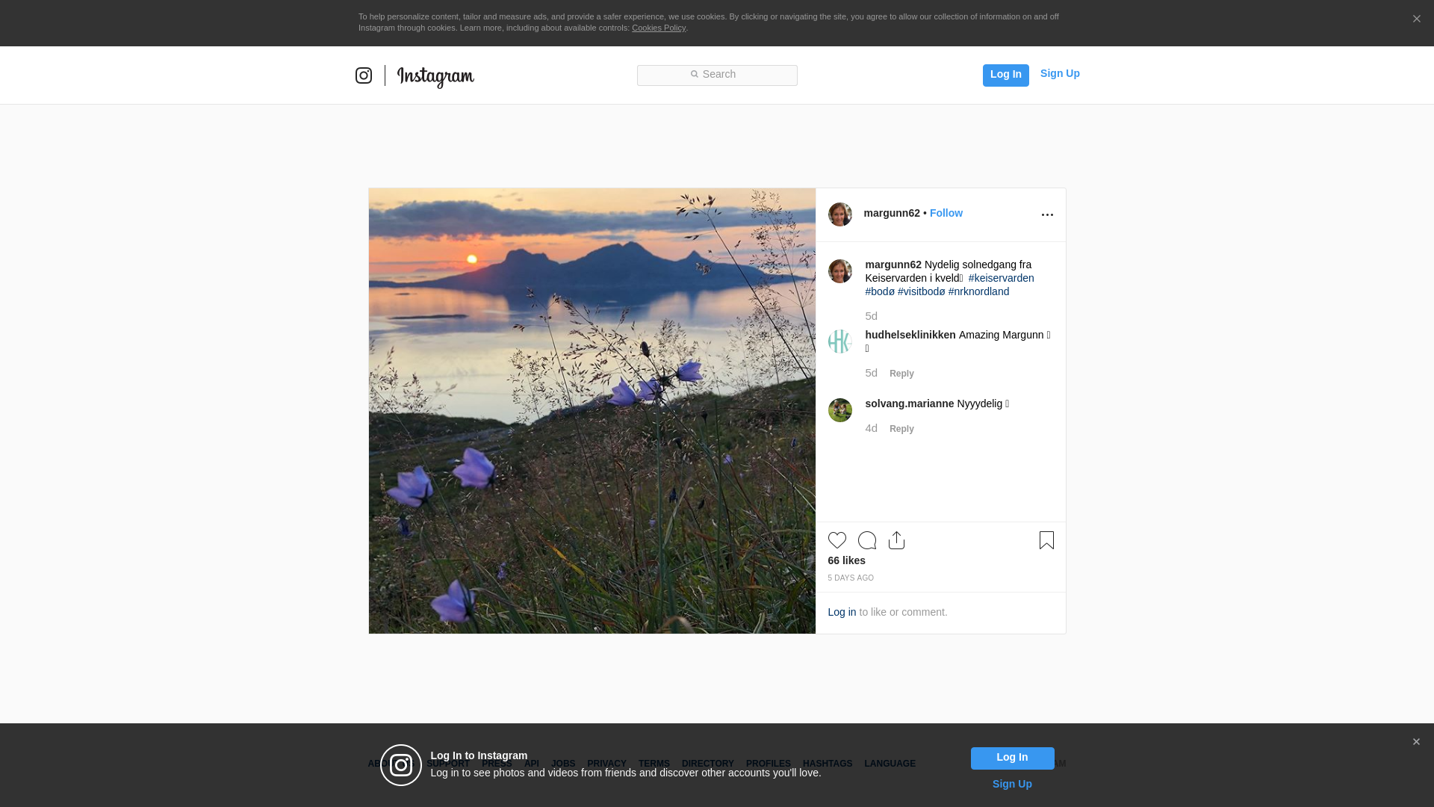
Task: Click the heart like icon
Action: click(836, 540)
